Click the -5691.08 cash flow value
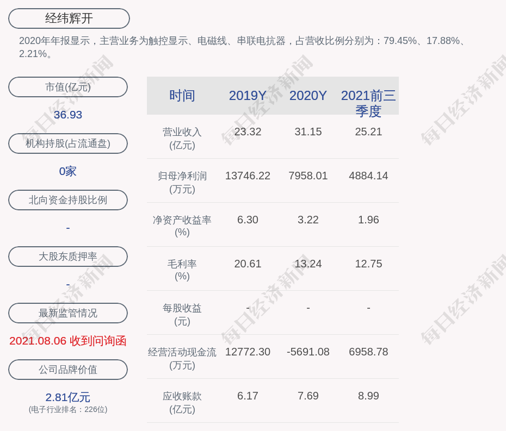The width and height of the screenshot is (506, 431). (x=308, y=352)
